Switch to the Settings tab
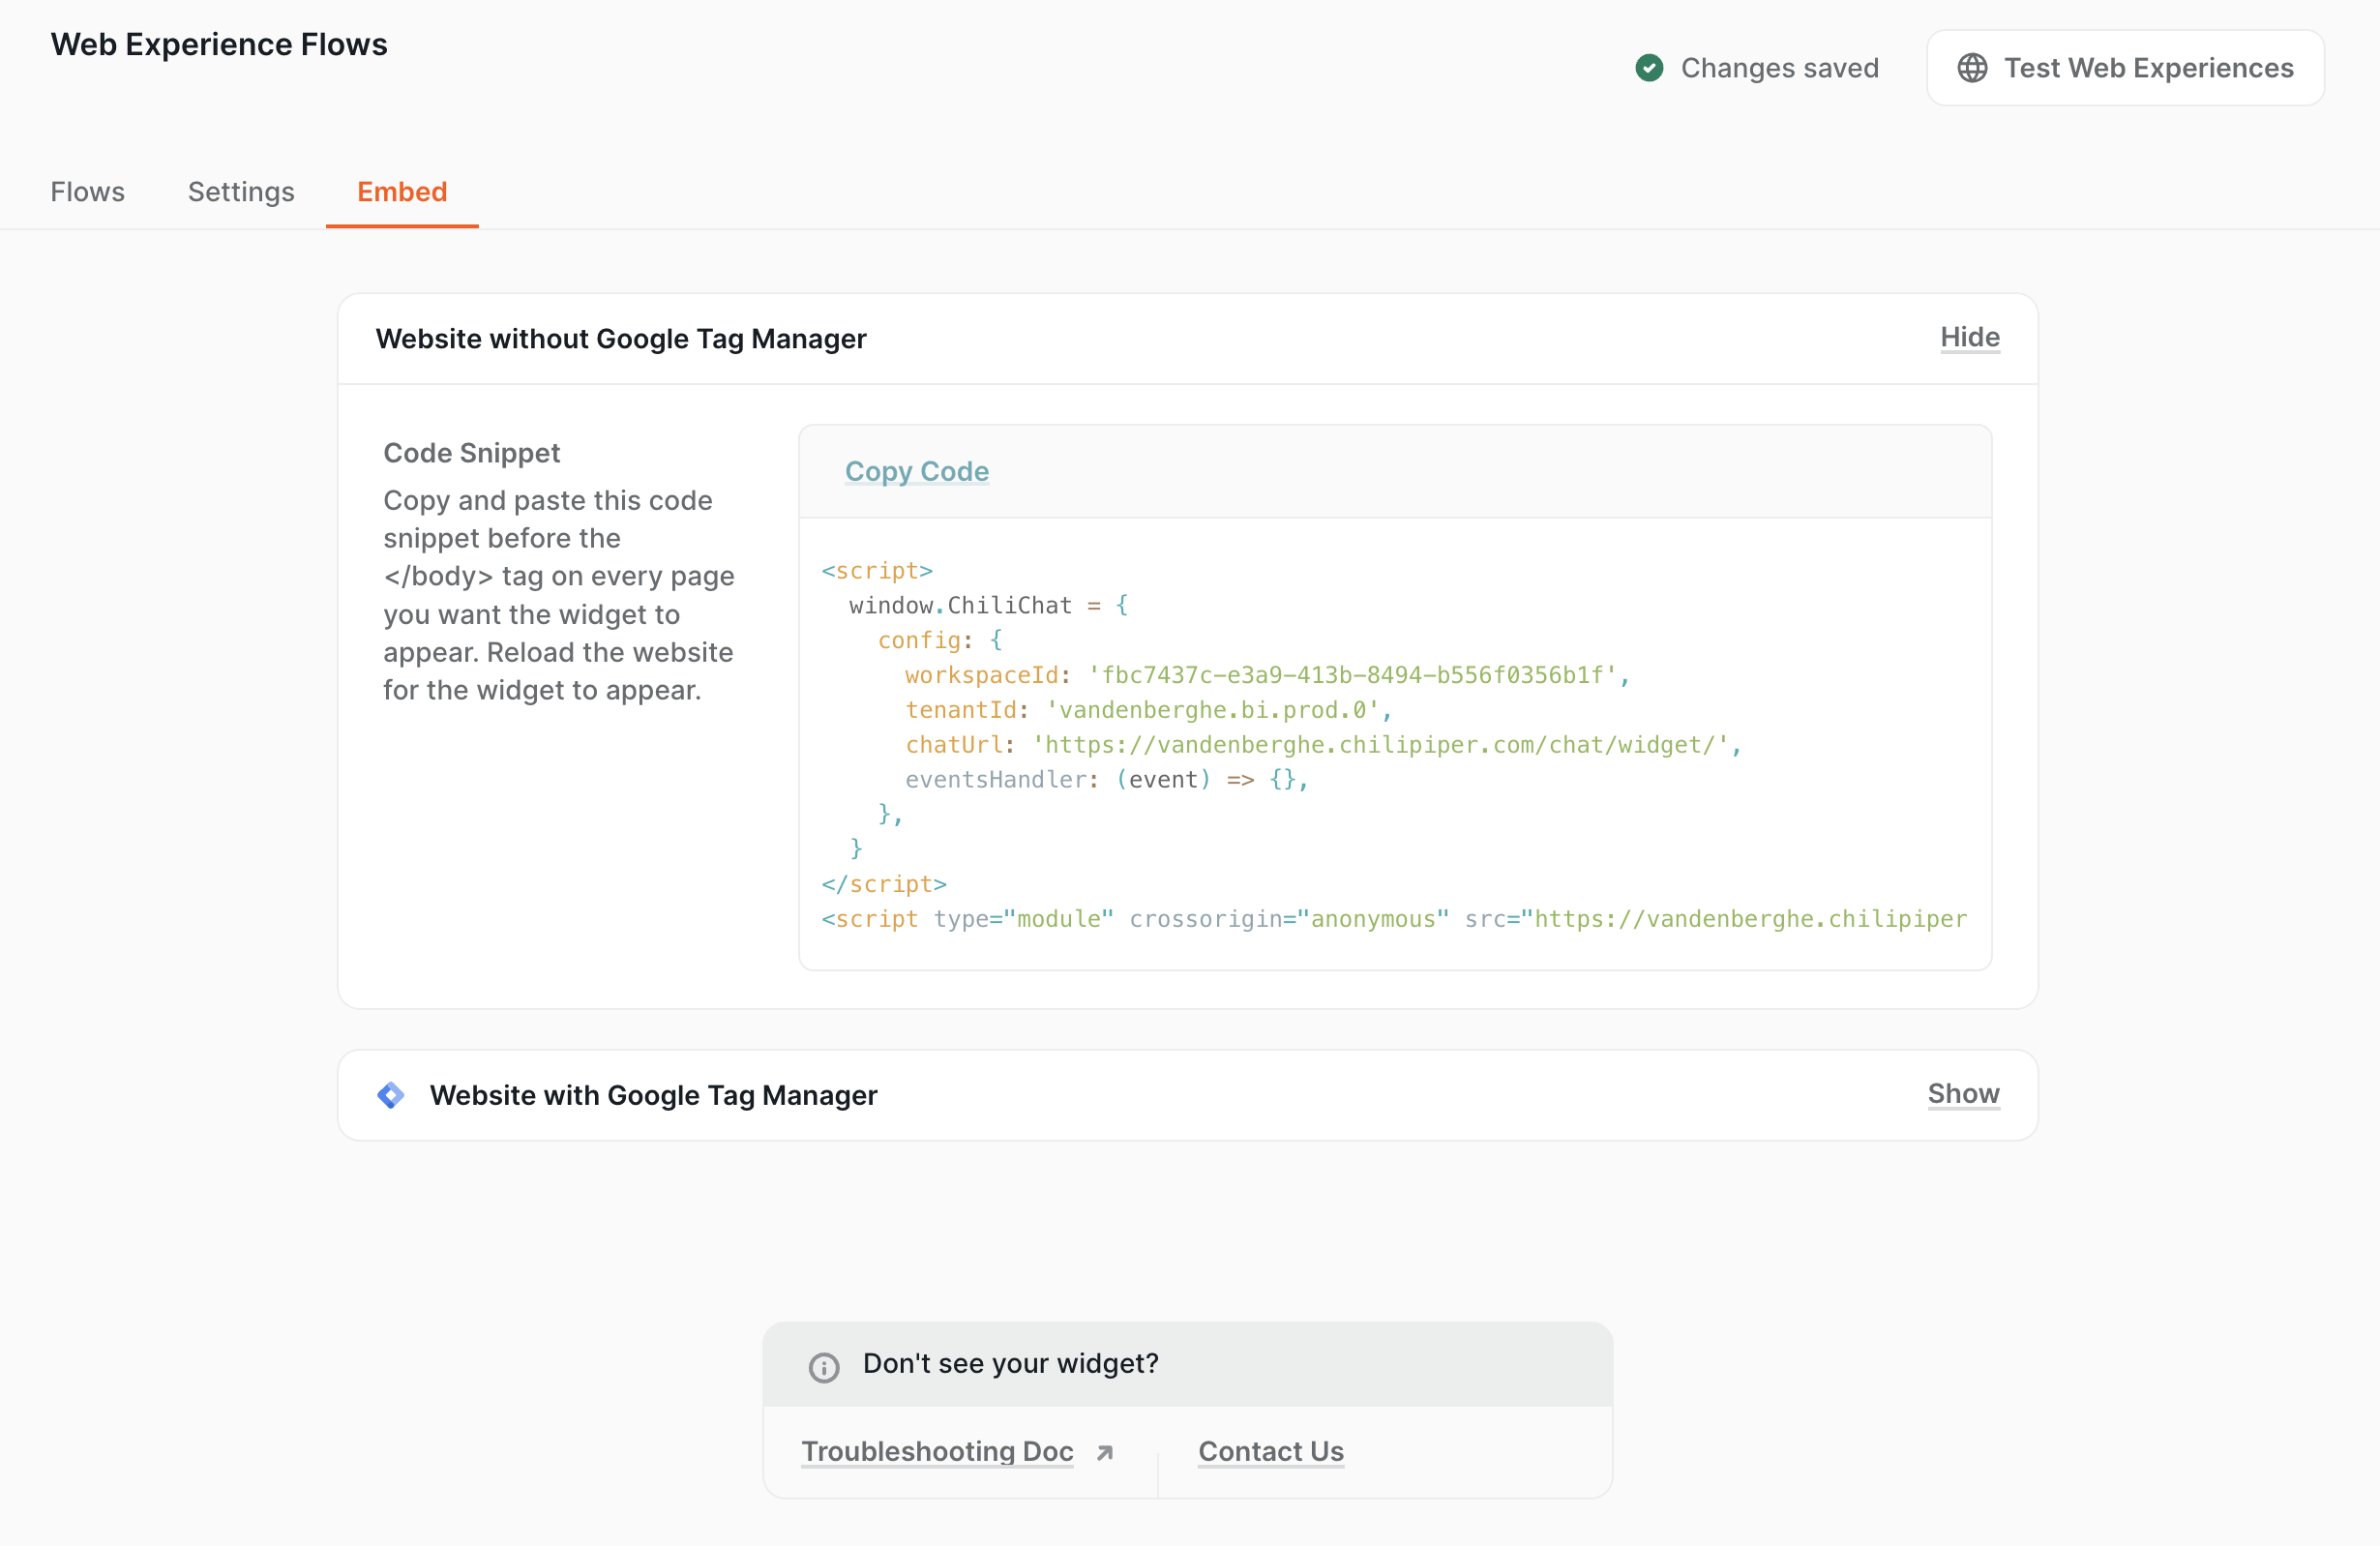Viewport: 2380px width, 1546px height. click(241, 192)
